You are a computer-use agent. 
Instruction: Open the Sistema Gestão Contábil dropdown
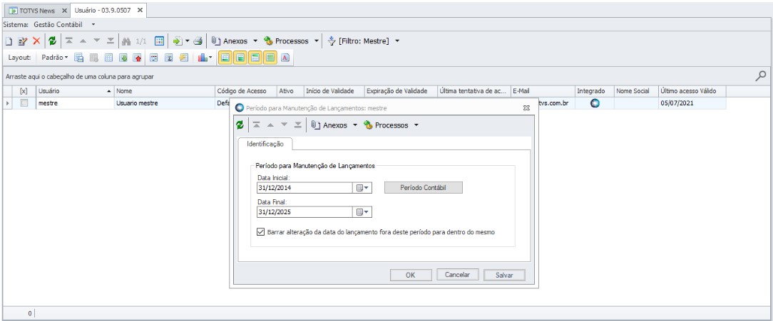pyautogui.click(x=93, y=24)
